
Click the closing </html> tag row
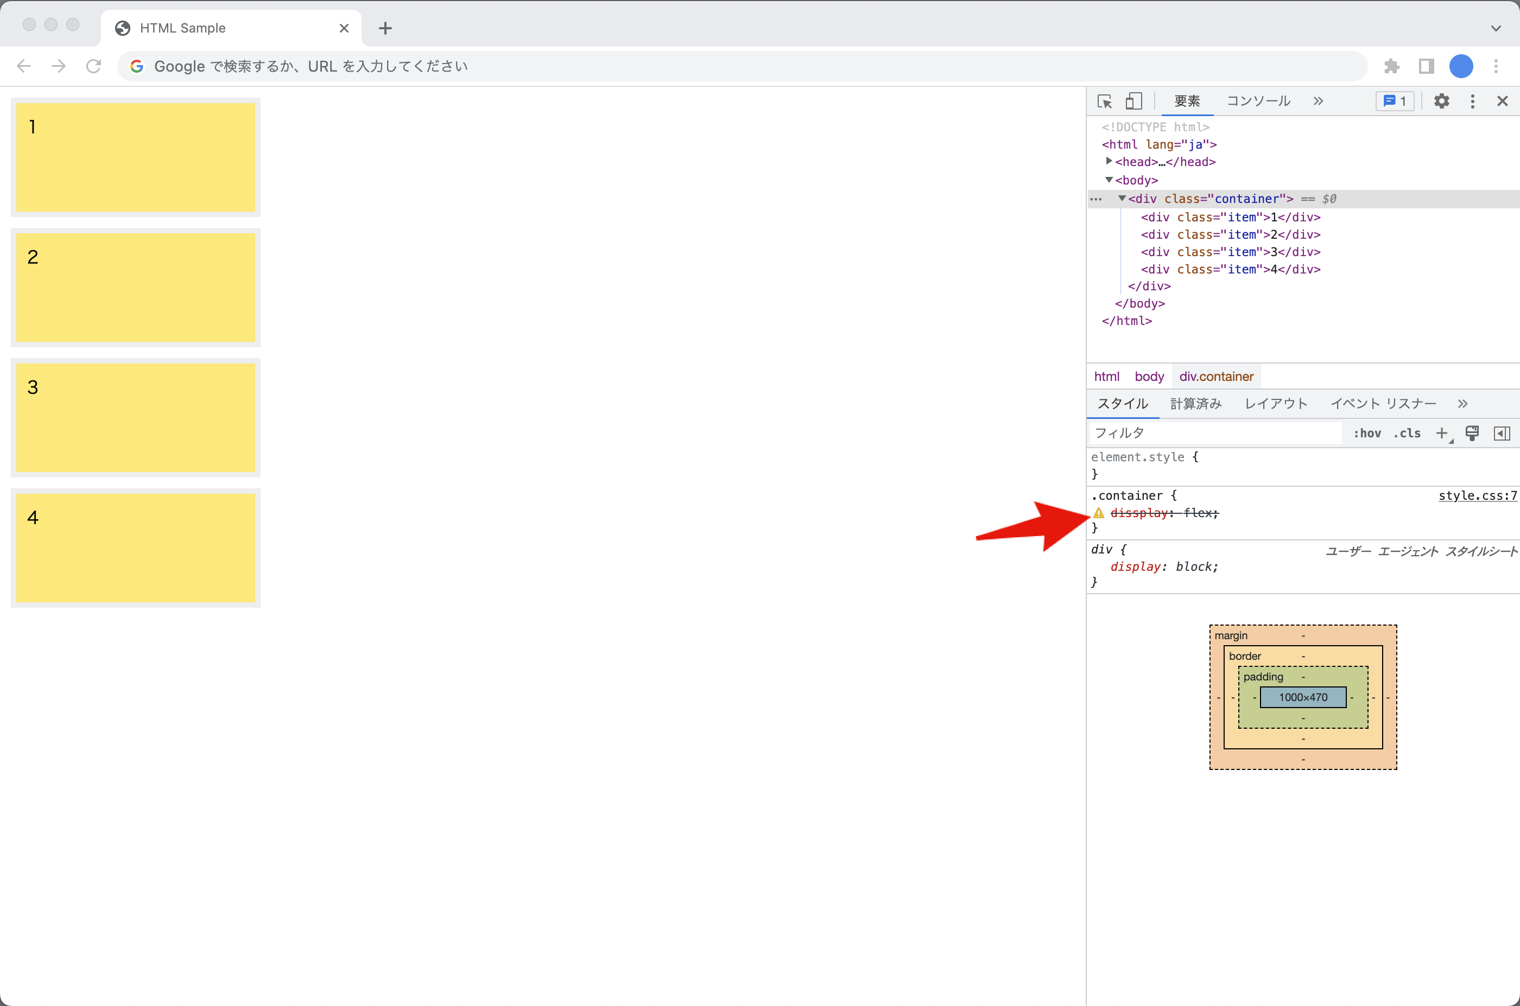1126,321
